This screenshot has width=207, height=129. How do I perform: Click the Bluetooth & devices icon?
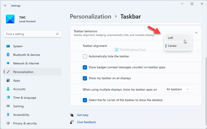tap(8, 55)
